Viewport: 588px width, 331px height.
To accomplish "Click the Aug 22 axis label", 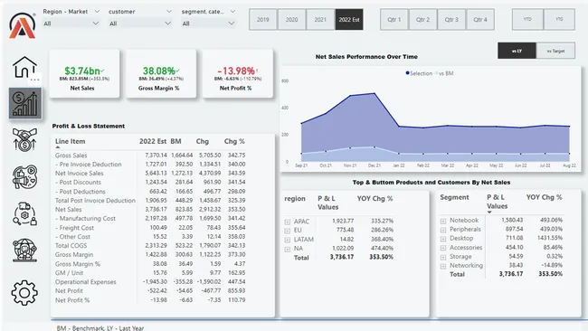I will [x=569, y=165].
